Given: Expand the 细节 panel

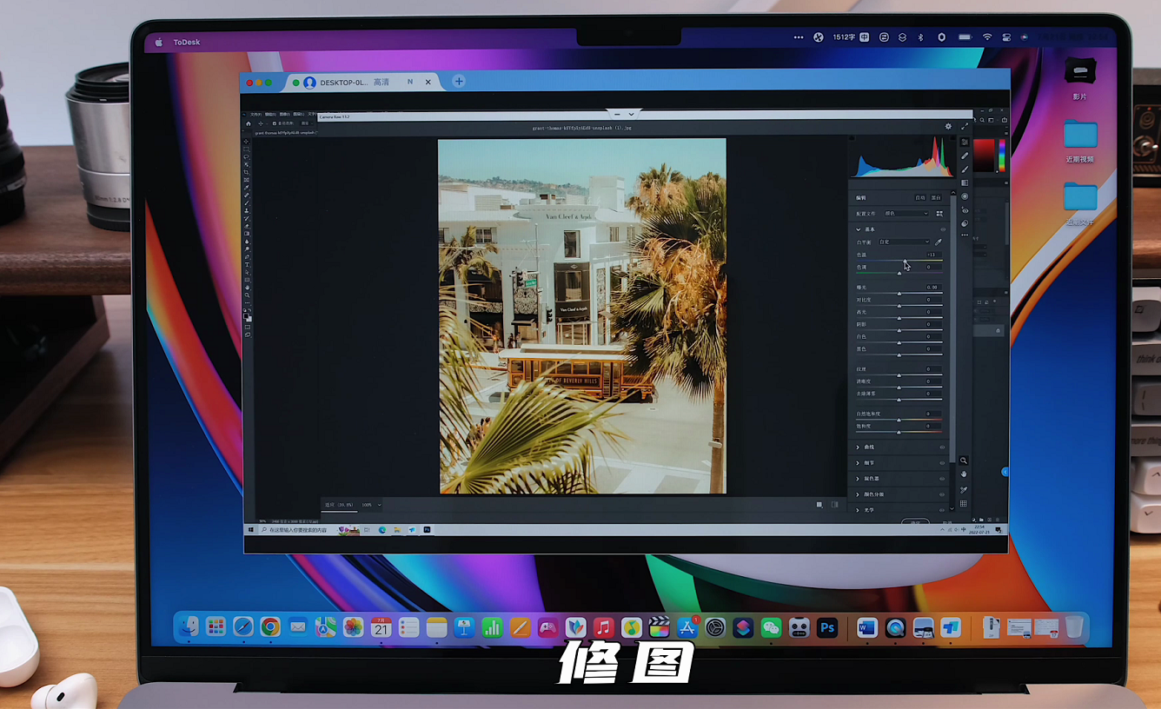Looking at the screenshot, I should [x=859, y=463].
